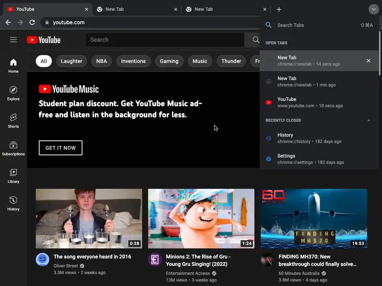Viewport: 382px width, 286px height.
Task: Click the YouTube search magnifier button
Action: (x=256, y=39)
